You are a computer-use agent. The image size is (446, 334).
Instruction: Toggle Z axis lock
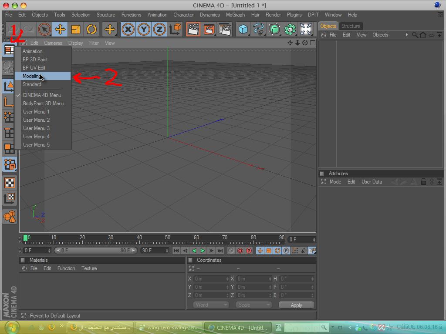[x=159, y=29]
